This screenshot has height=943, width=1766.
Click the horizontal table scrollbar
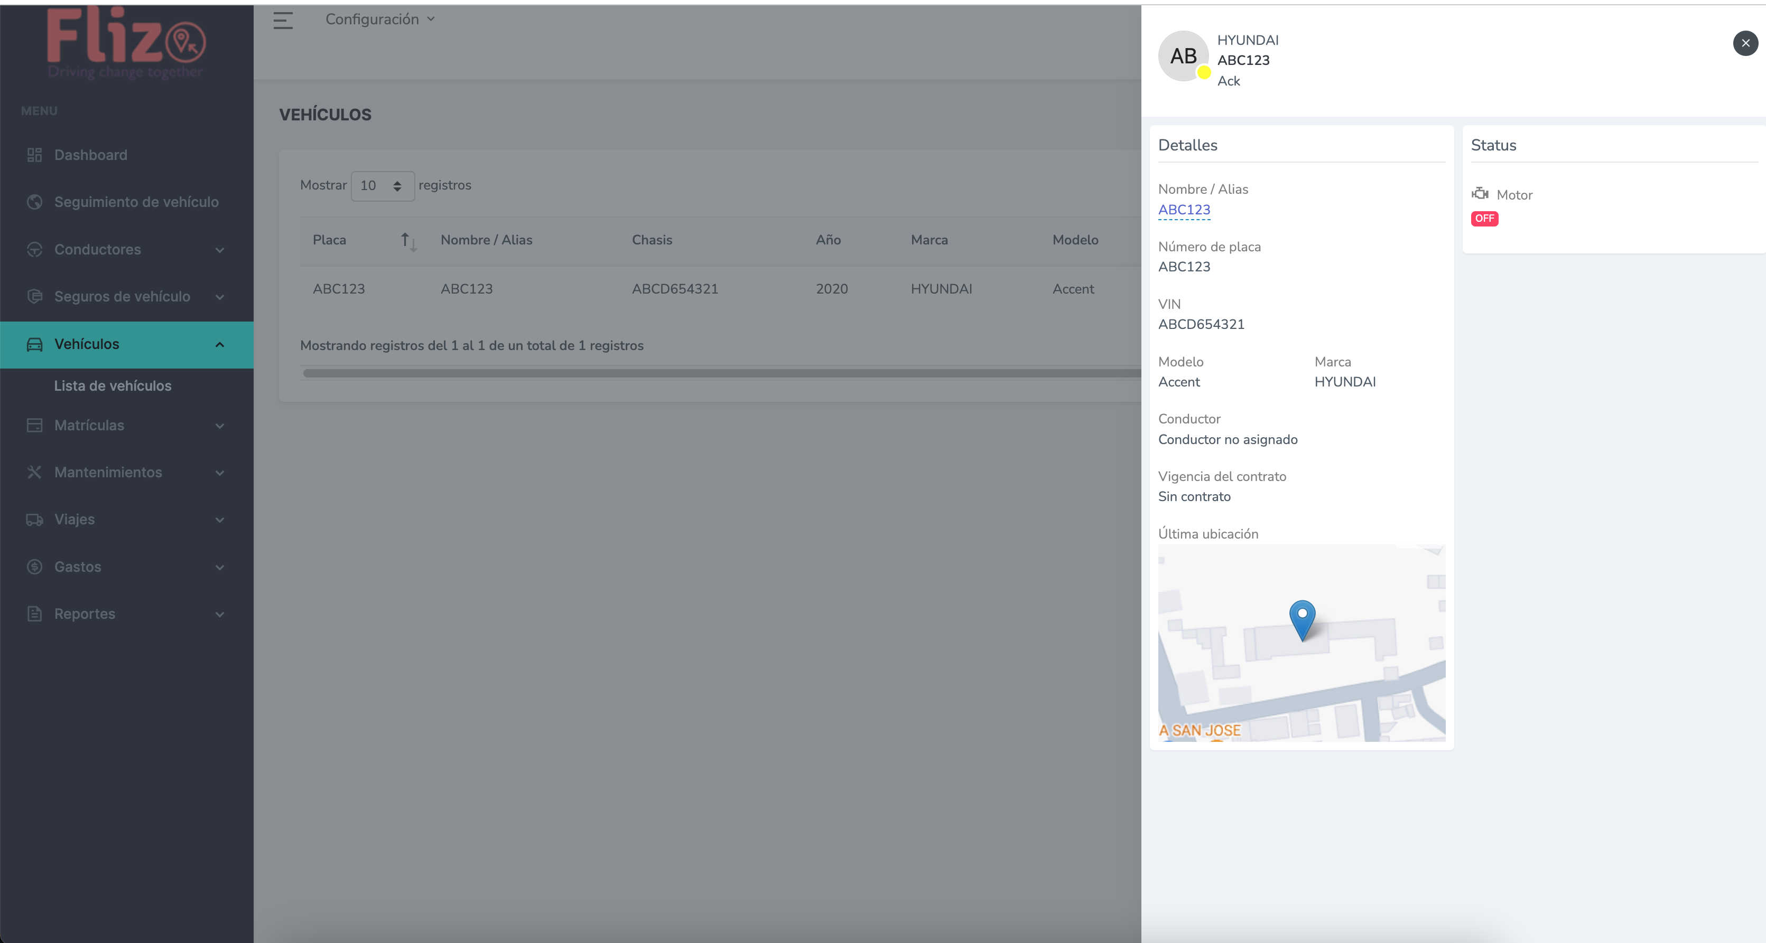point(721,373)
